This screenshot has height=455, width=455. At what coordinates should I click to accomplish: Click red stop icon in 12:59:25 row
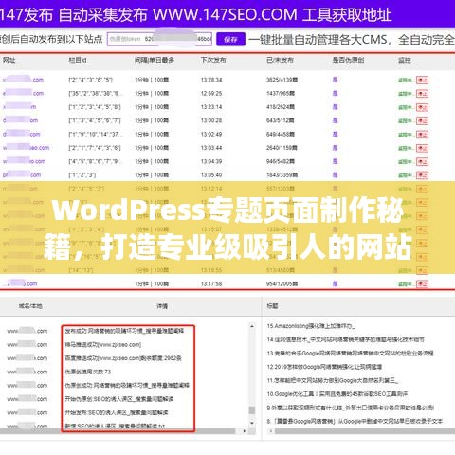[422, 94]
